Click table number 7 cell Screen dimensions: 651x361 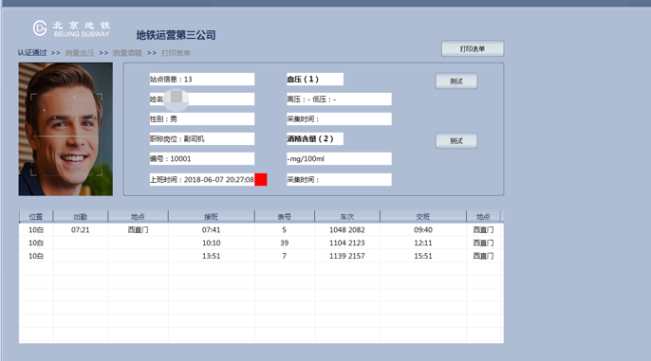(285, 256)
